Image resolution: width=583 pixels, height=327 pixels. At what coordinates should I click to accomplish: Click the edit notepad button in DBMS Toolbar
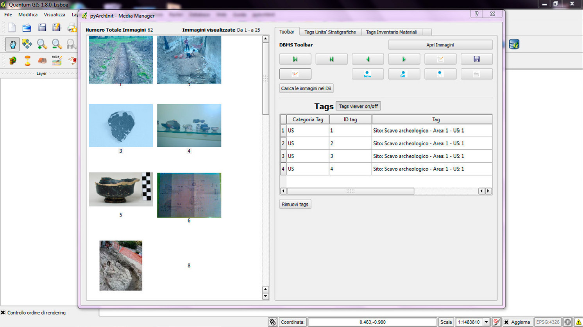point(440,59)
